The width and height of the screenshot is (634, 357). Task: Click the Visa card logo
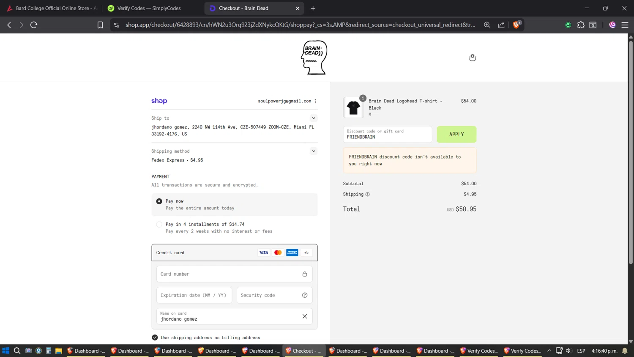tap(264, 253)
